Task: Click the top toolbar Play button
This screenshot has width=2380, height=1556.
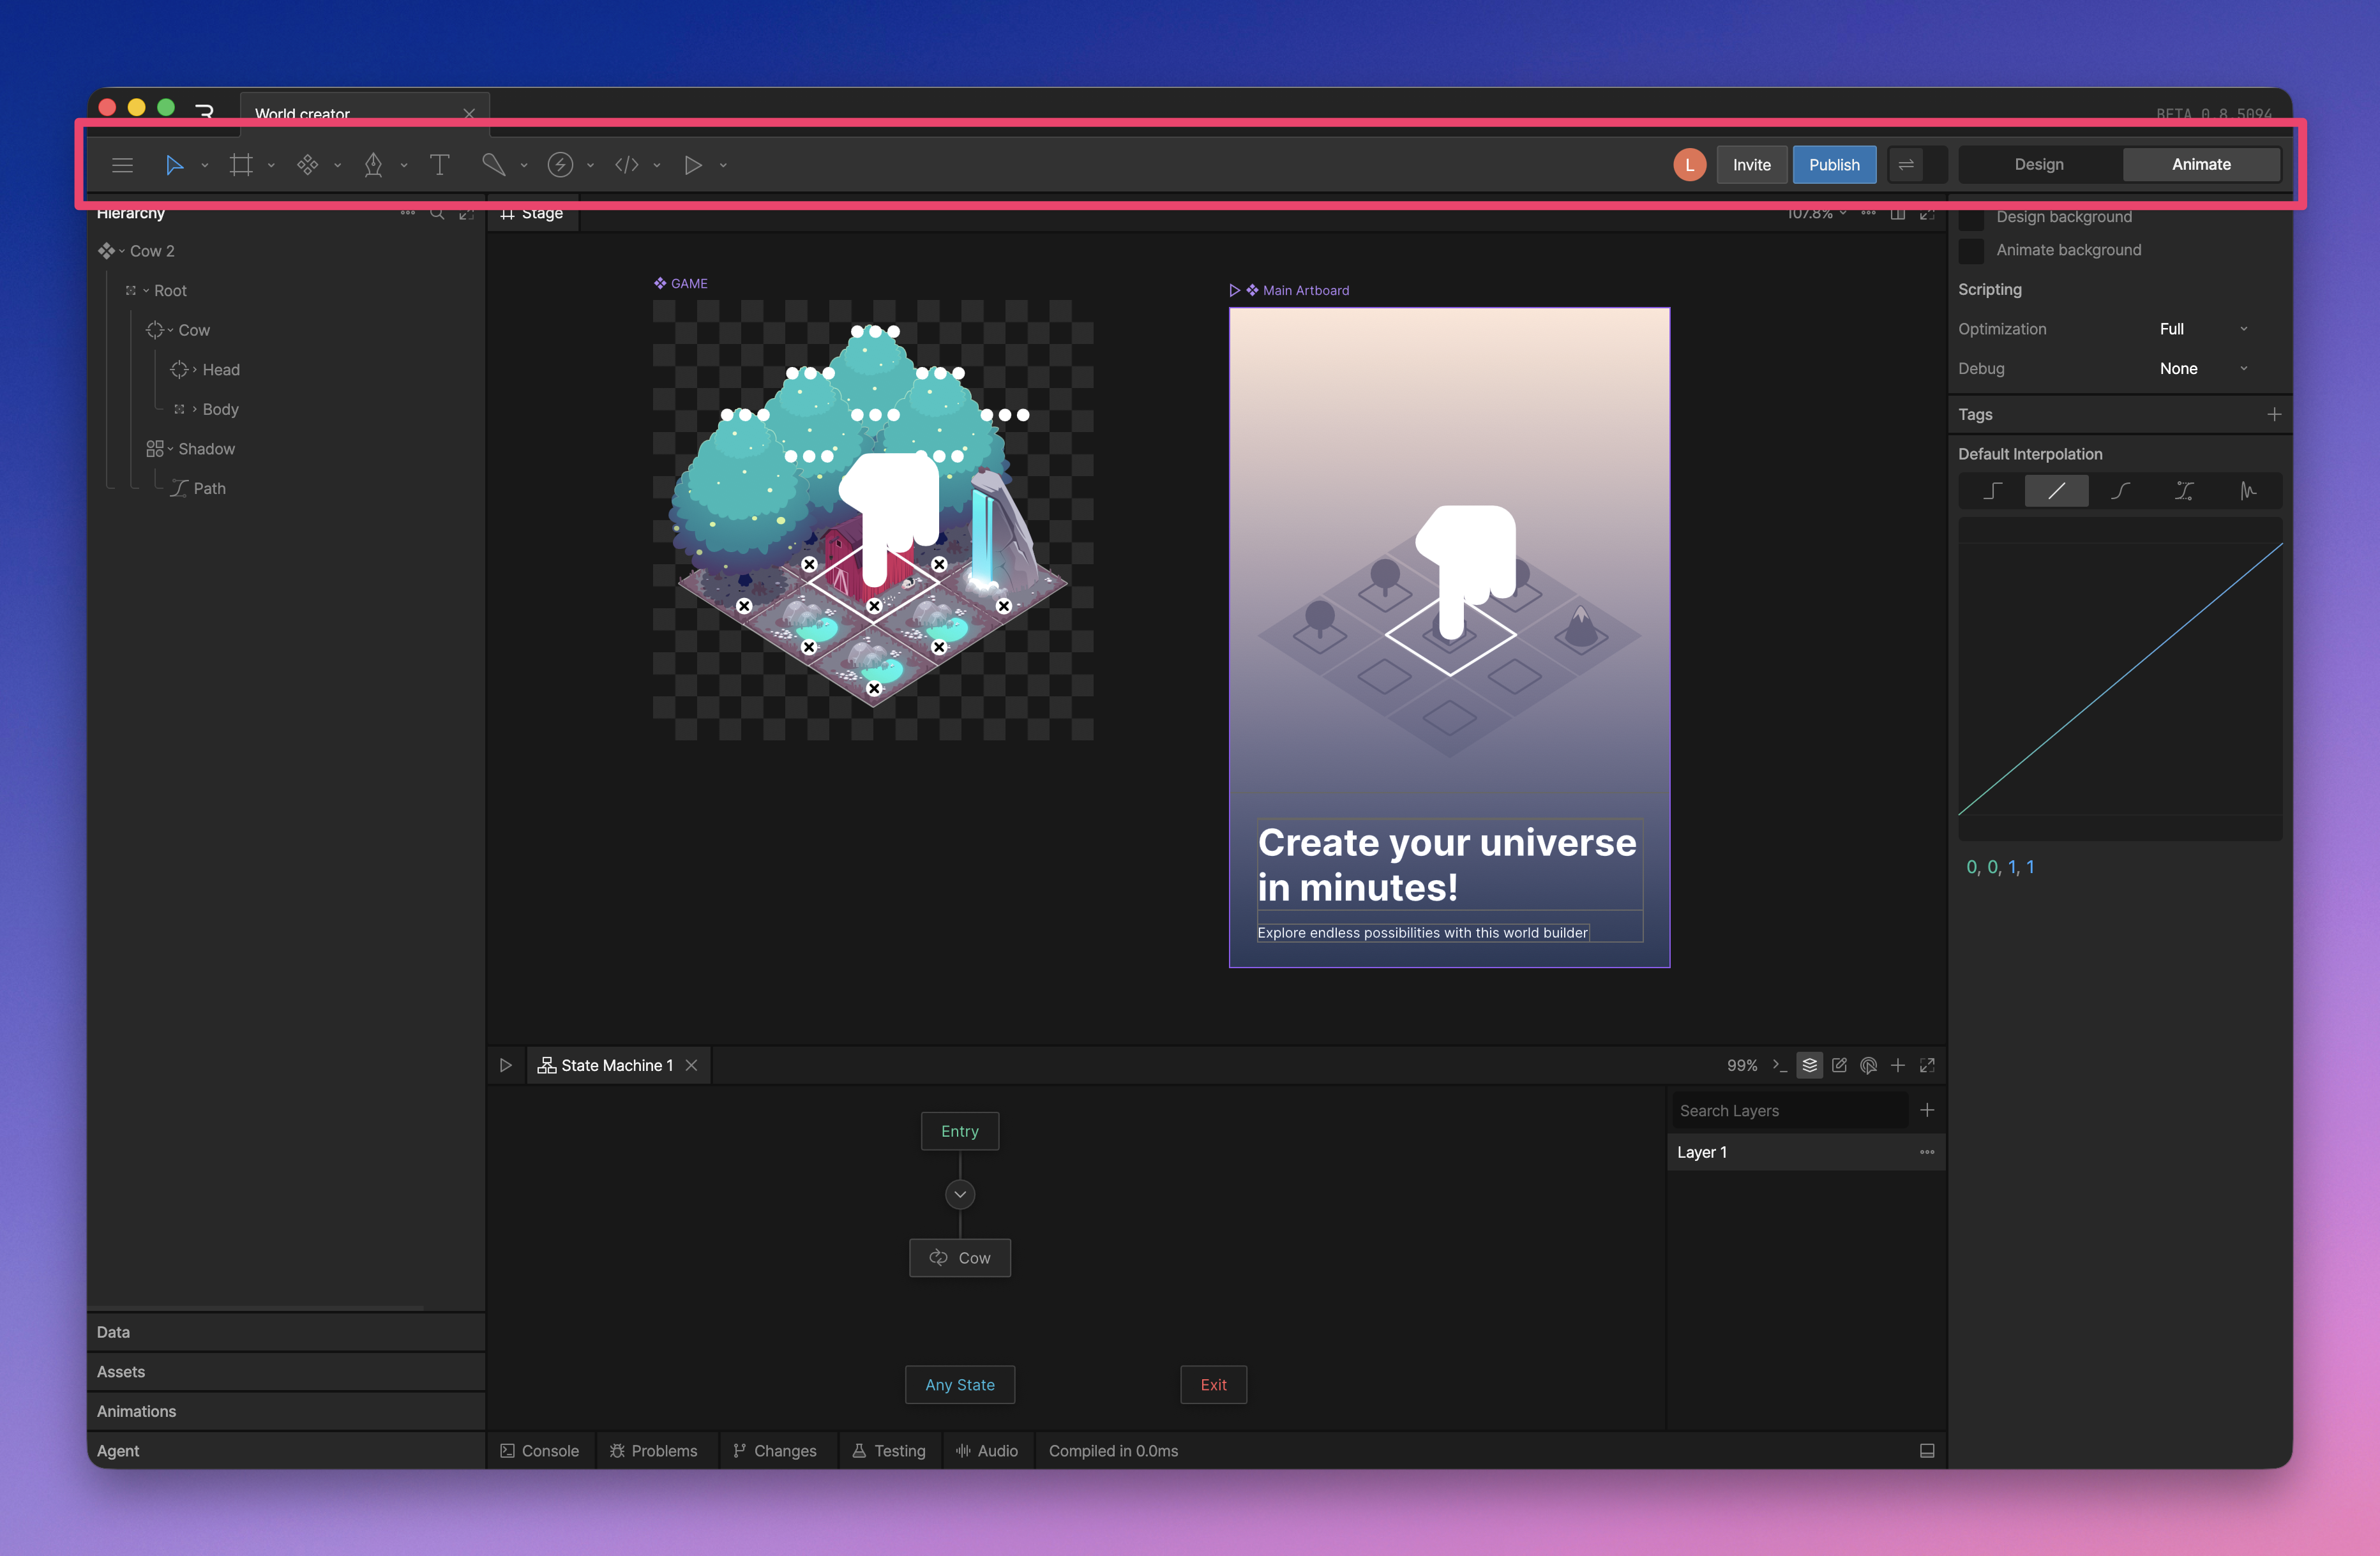Action: pyautogui.click(x=692, y=165)
